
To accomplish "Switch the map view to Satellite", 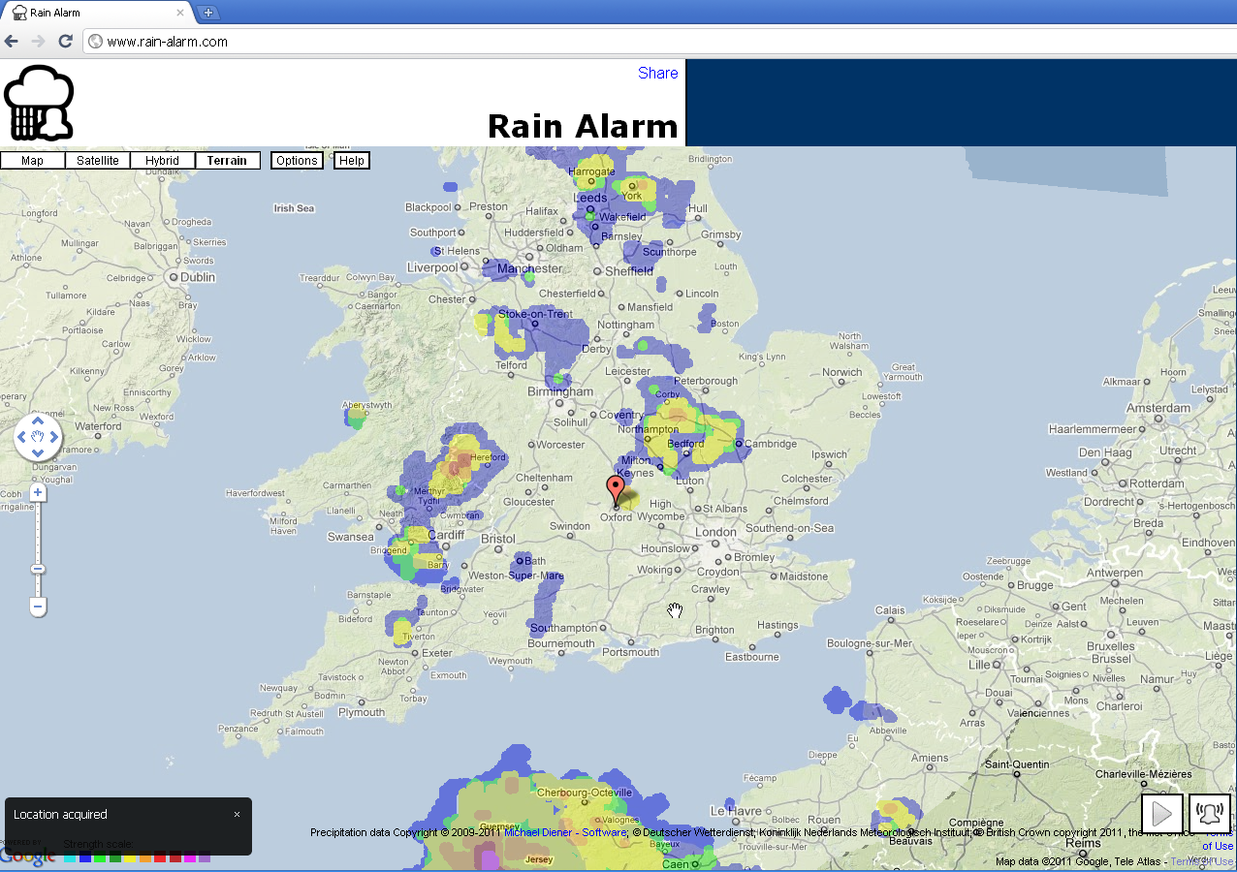I will (97, 160).
